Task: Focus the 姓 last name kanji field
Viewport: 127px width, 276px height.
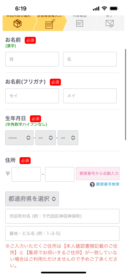Action: [32, 59]
